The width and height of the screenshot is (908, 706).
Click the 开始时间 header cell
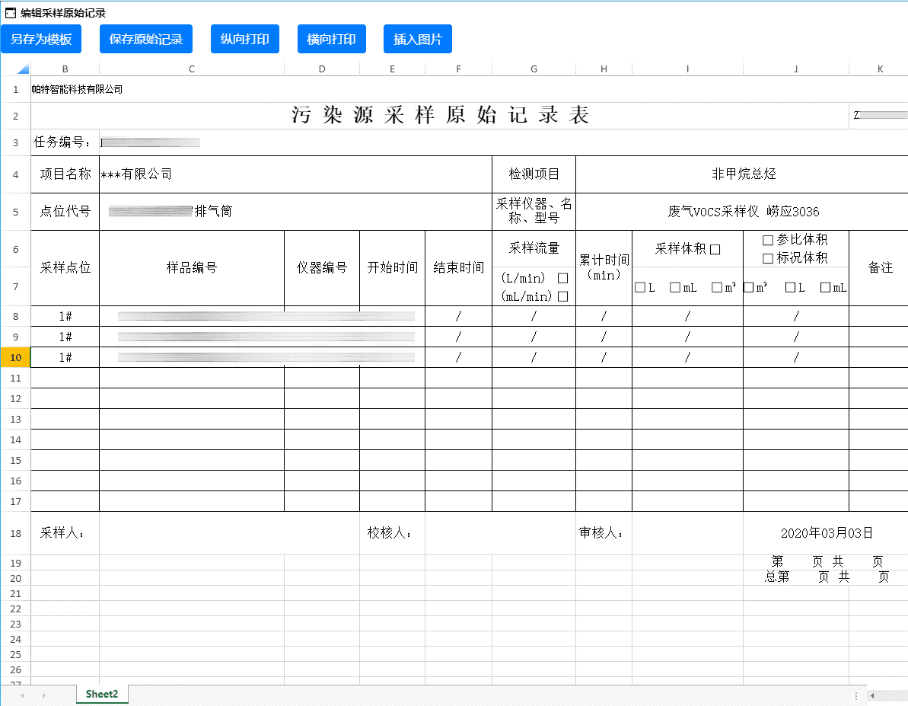[393, 268]
